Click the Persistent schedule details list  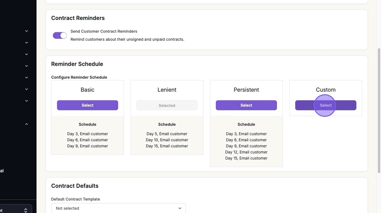[246, 146]
